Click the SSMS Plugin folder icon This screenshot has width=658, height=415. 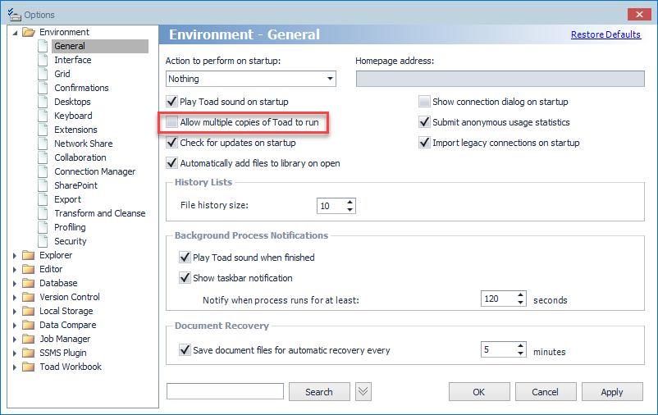(x=28, y=353)
